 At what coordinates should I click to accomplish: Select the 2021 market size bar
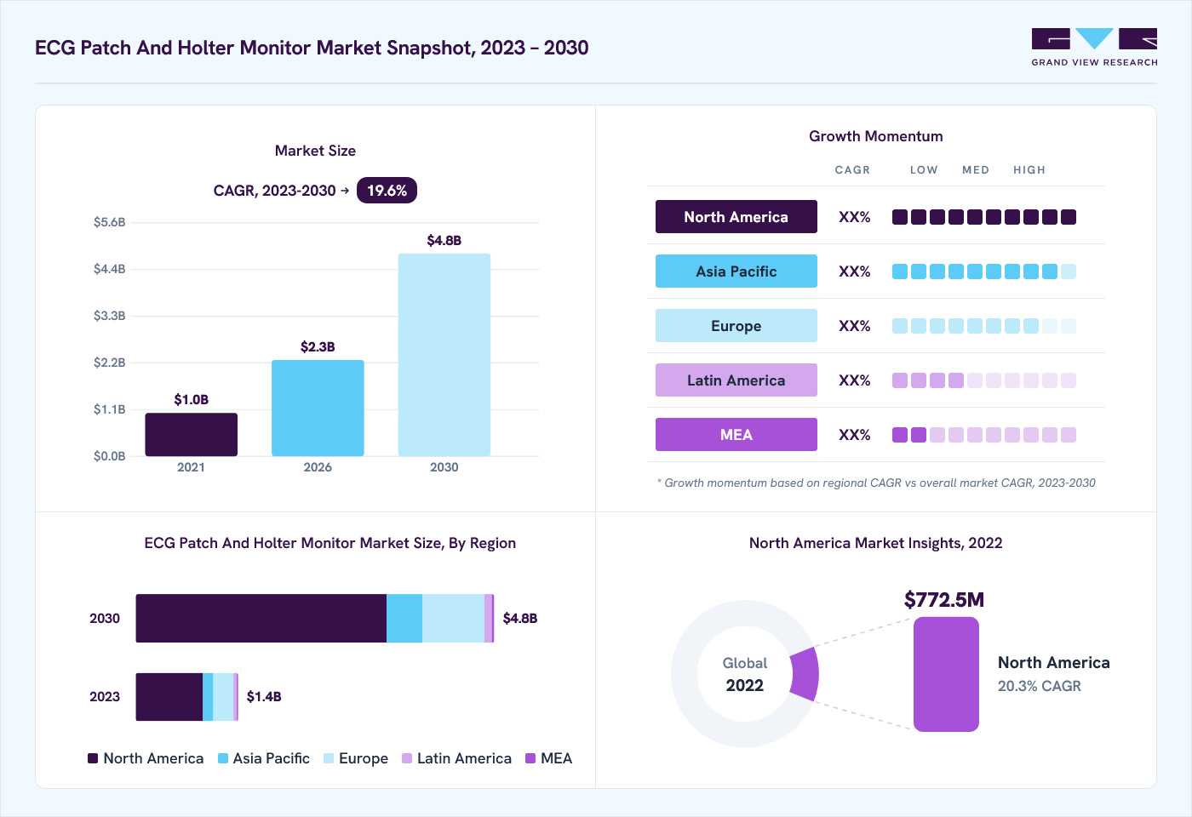192,435
